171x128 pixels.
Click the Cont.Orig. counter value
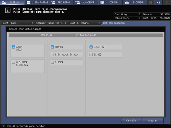(139, 14)
